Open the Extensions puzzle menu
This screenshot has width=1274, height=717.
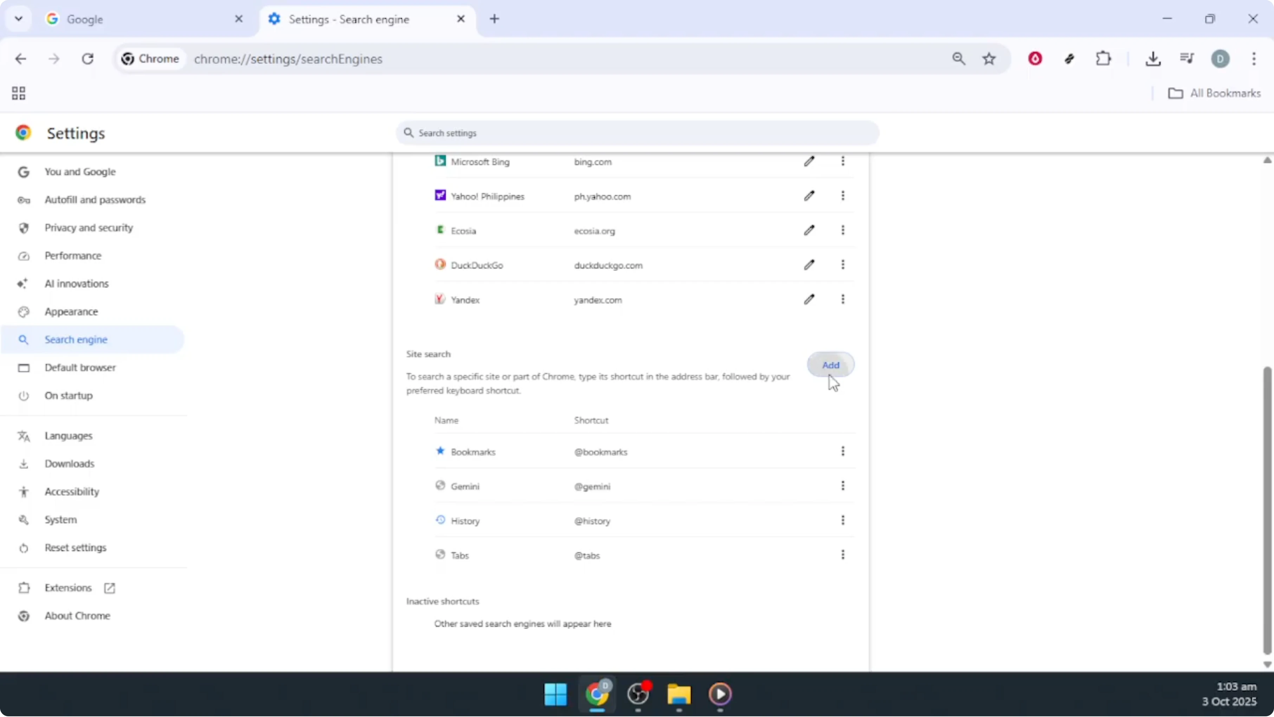1104,59
